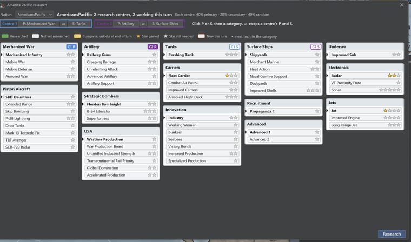Click arrow marker beside Mechanized Infantry
Image resolution: width=411 pixels, height=242 pixels.
2,55
